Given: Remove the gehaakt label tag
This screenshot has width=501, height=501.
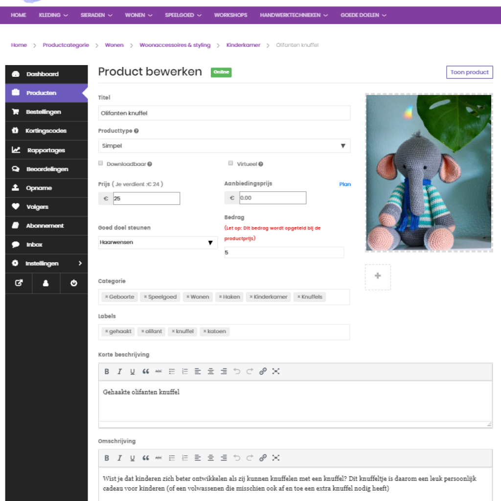Looking at the screenshot, I should click(x=106, y=331).
